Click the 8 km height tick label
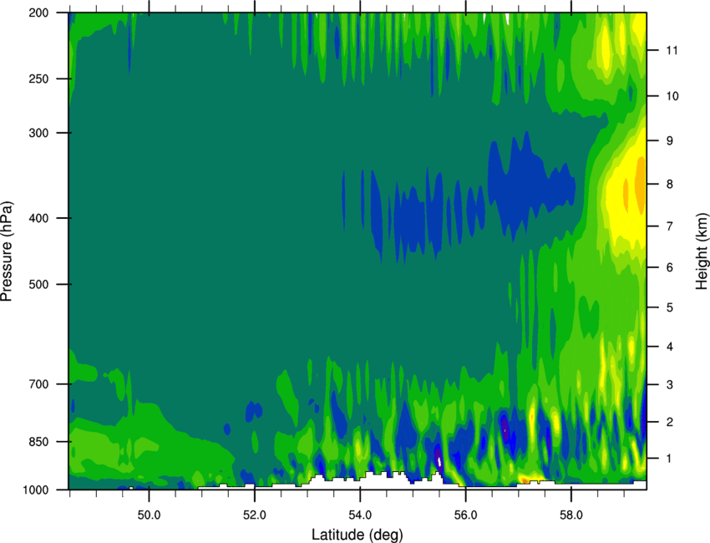The width and height of the screenshot is (710, 543). click(x=670, y=185)
